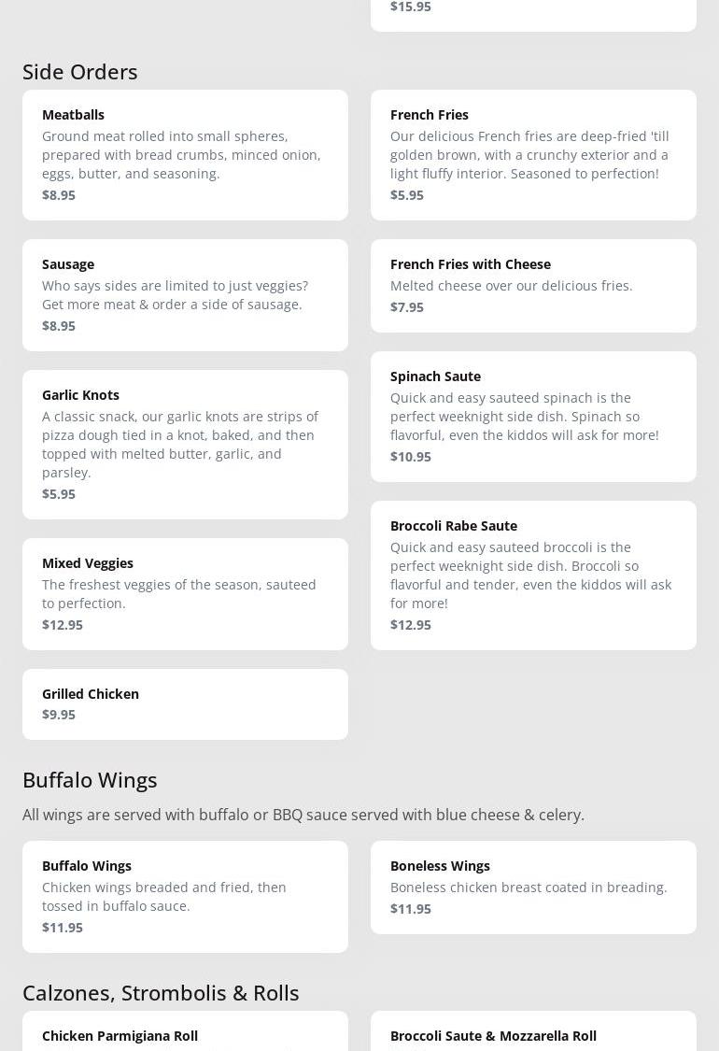Choose the Boneless Wings item
Viewport: 719px width, 1051px height.
[x=533, y=887]
